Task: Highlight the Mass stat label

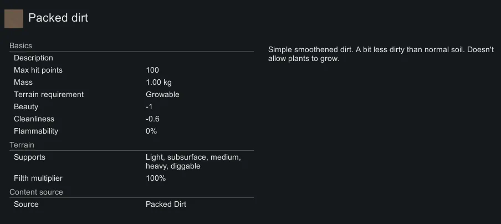Action: pyautogui.click(x=23, y=82)
